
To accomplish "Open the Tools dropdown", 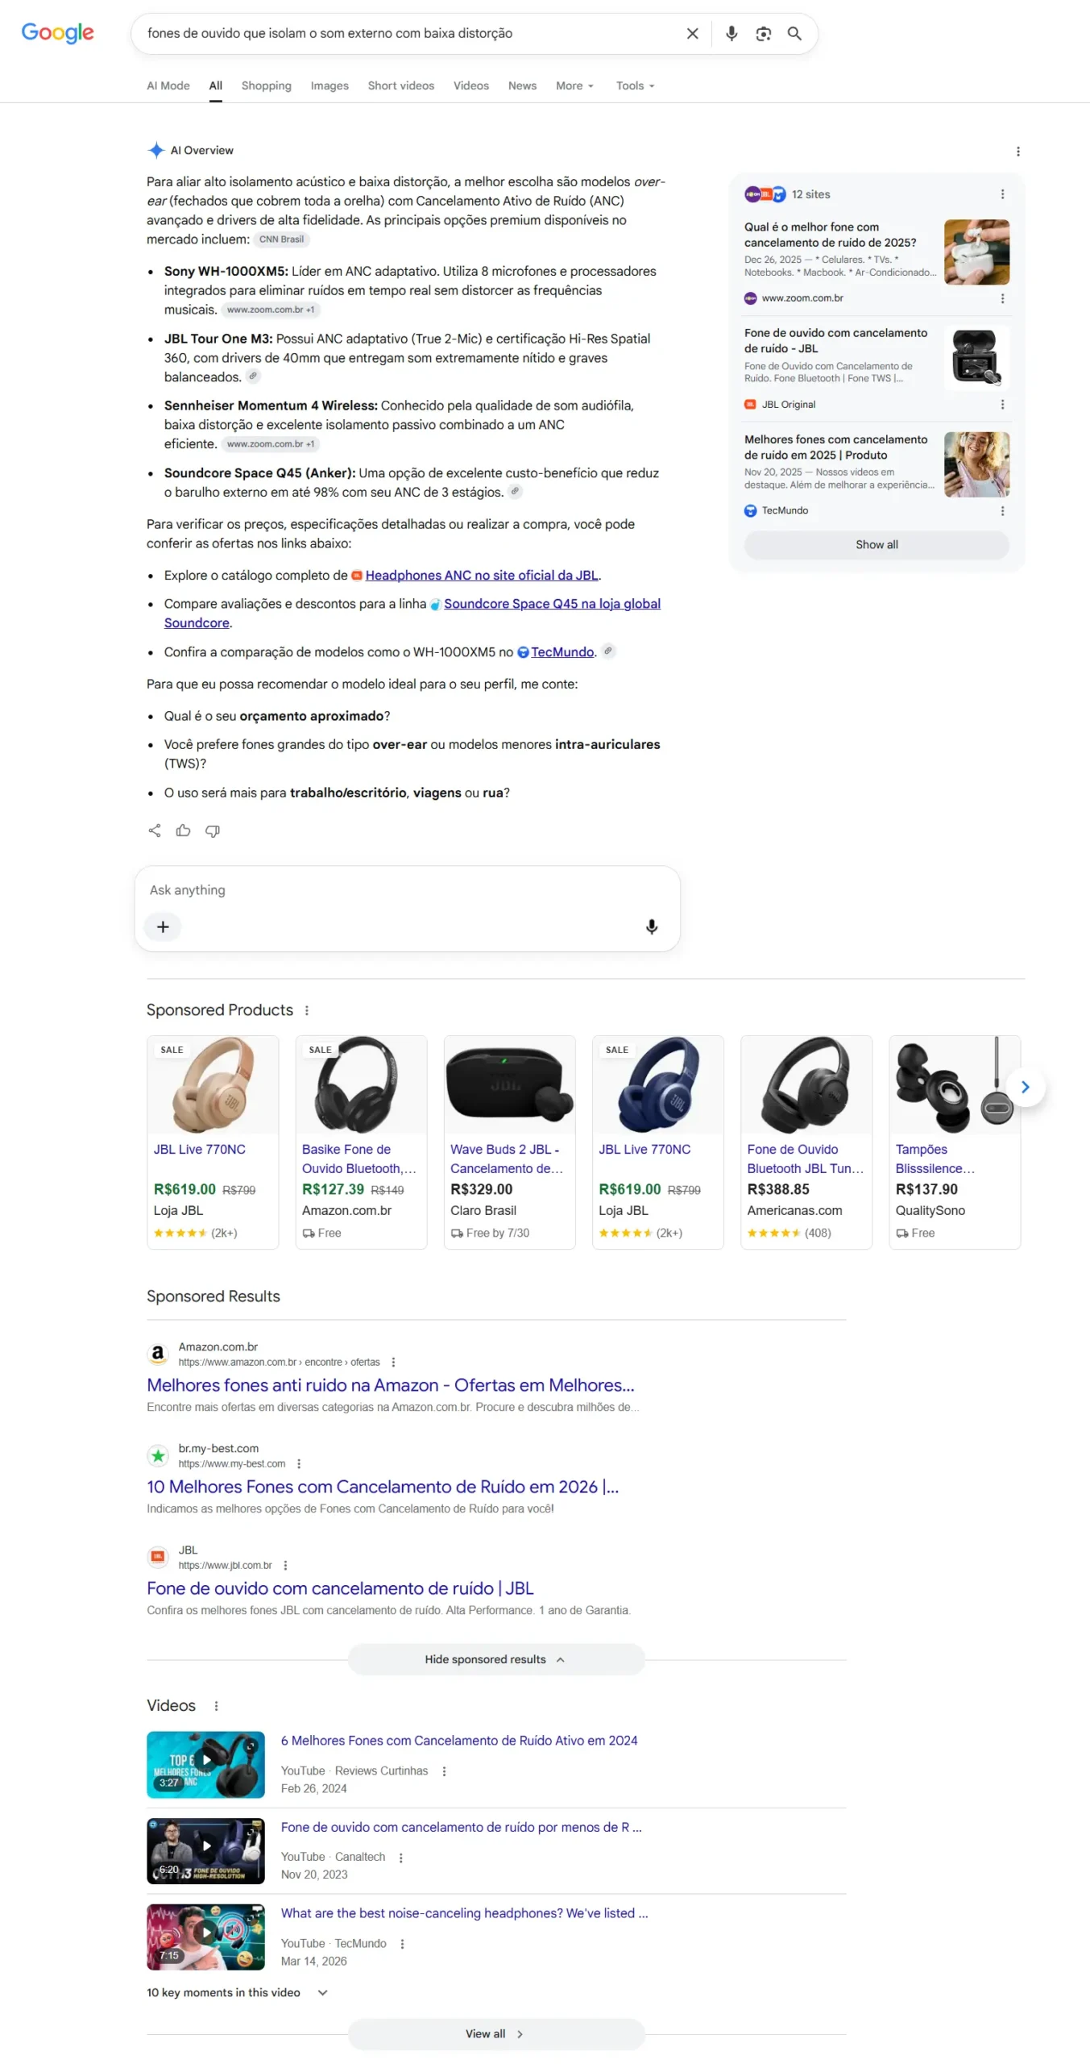I will click(636, 86).
